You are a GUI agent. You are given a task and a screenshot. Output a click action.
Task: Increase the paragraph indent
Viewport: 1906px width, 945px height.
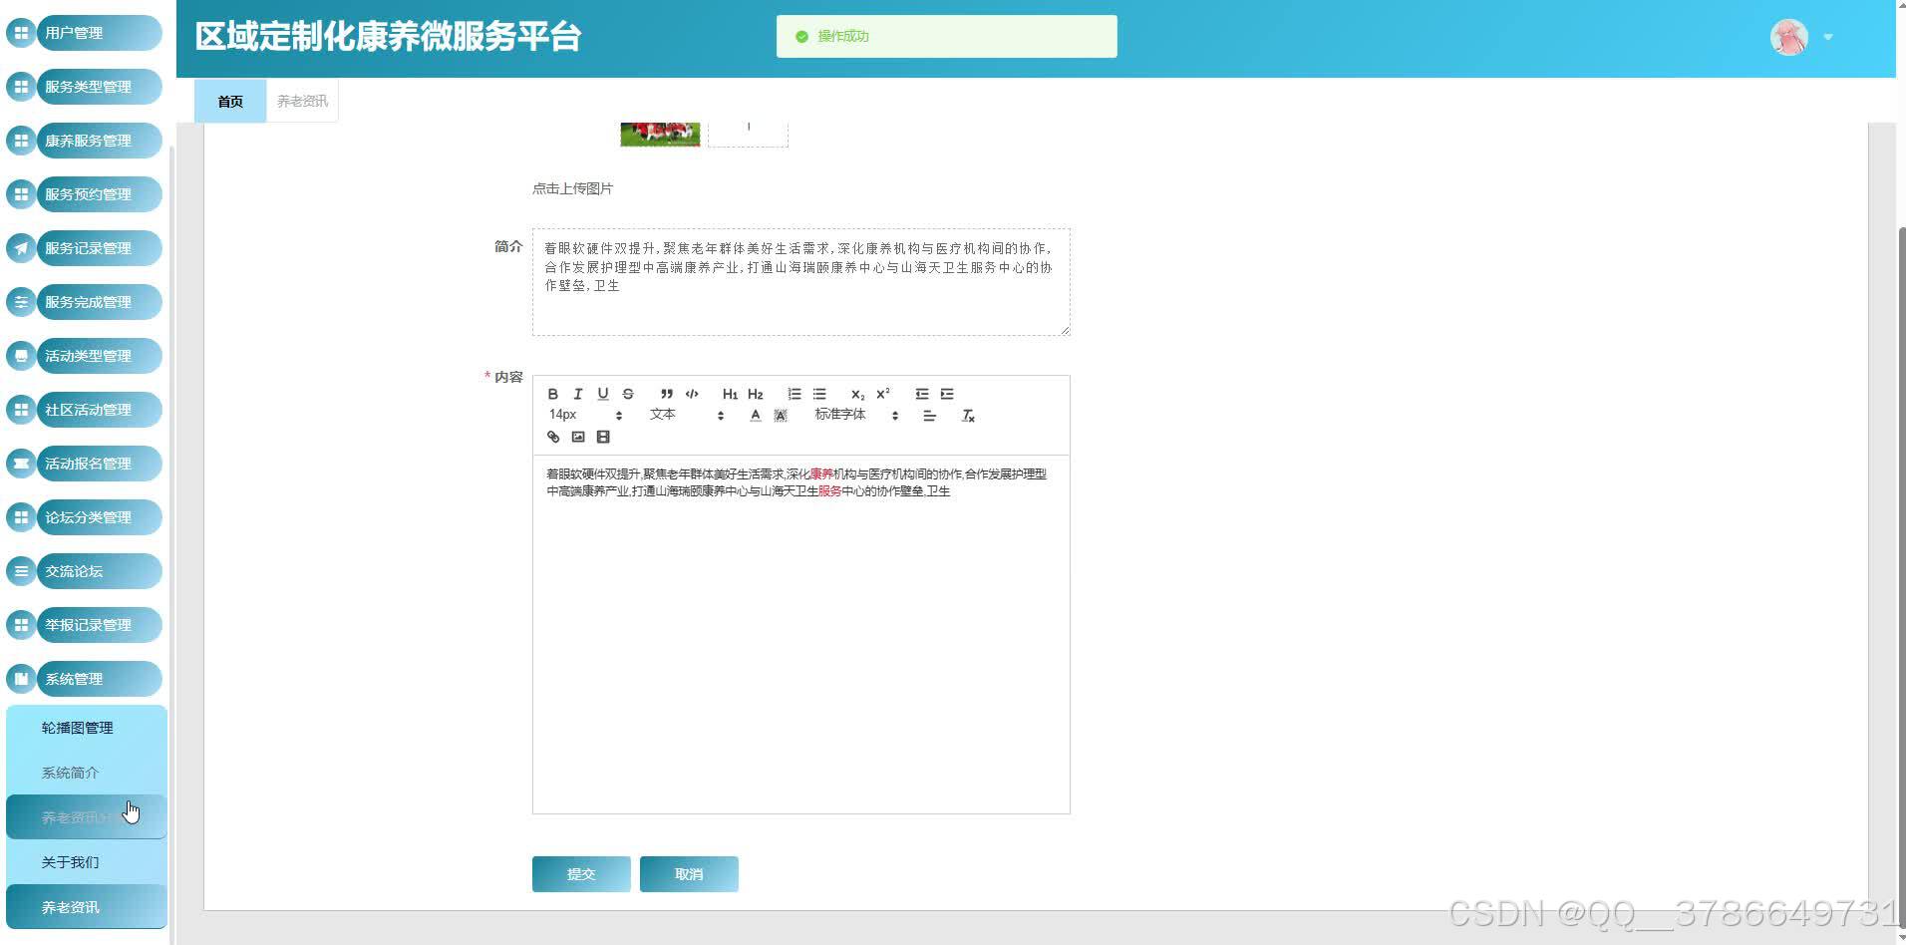(947, 394)
